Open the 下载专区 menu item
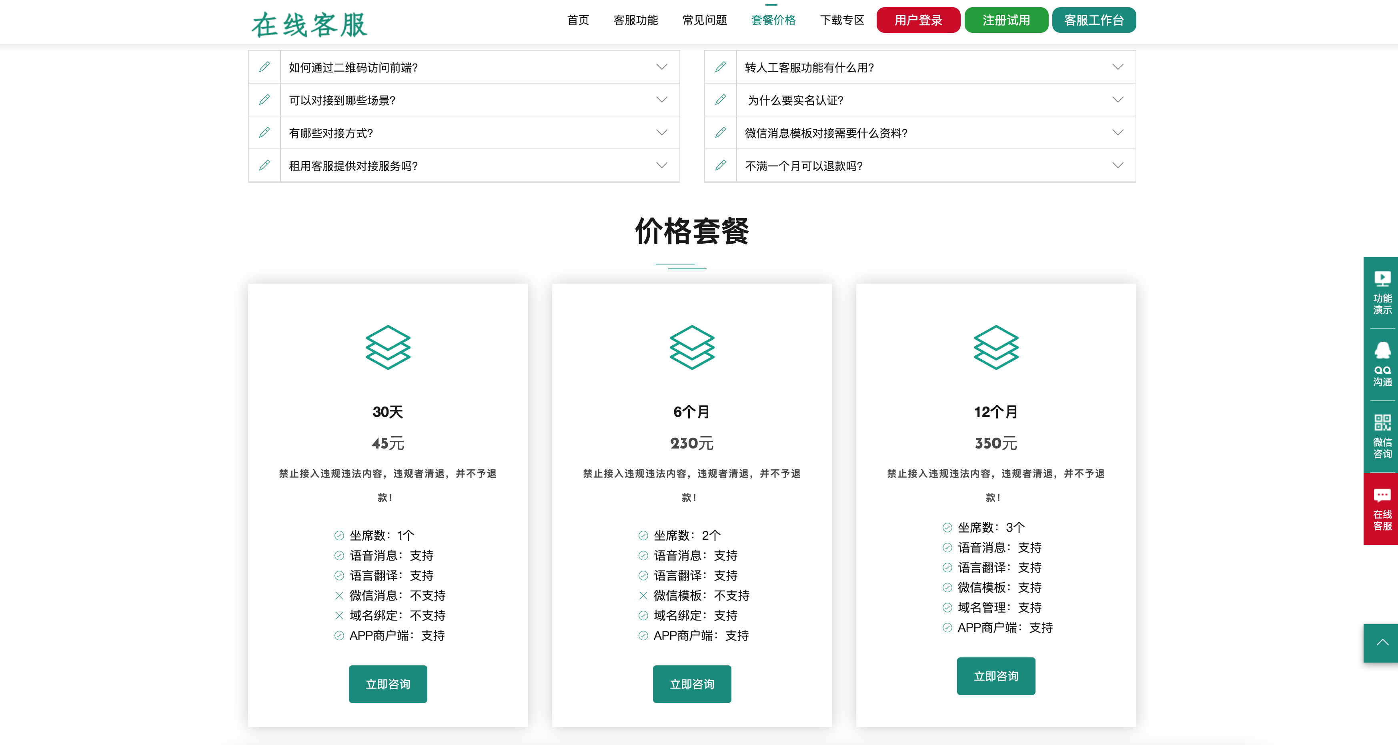 (842, 20)
